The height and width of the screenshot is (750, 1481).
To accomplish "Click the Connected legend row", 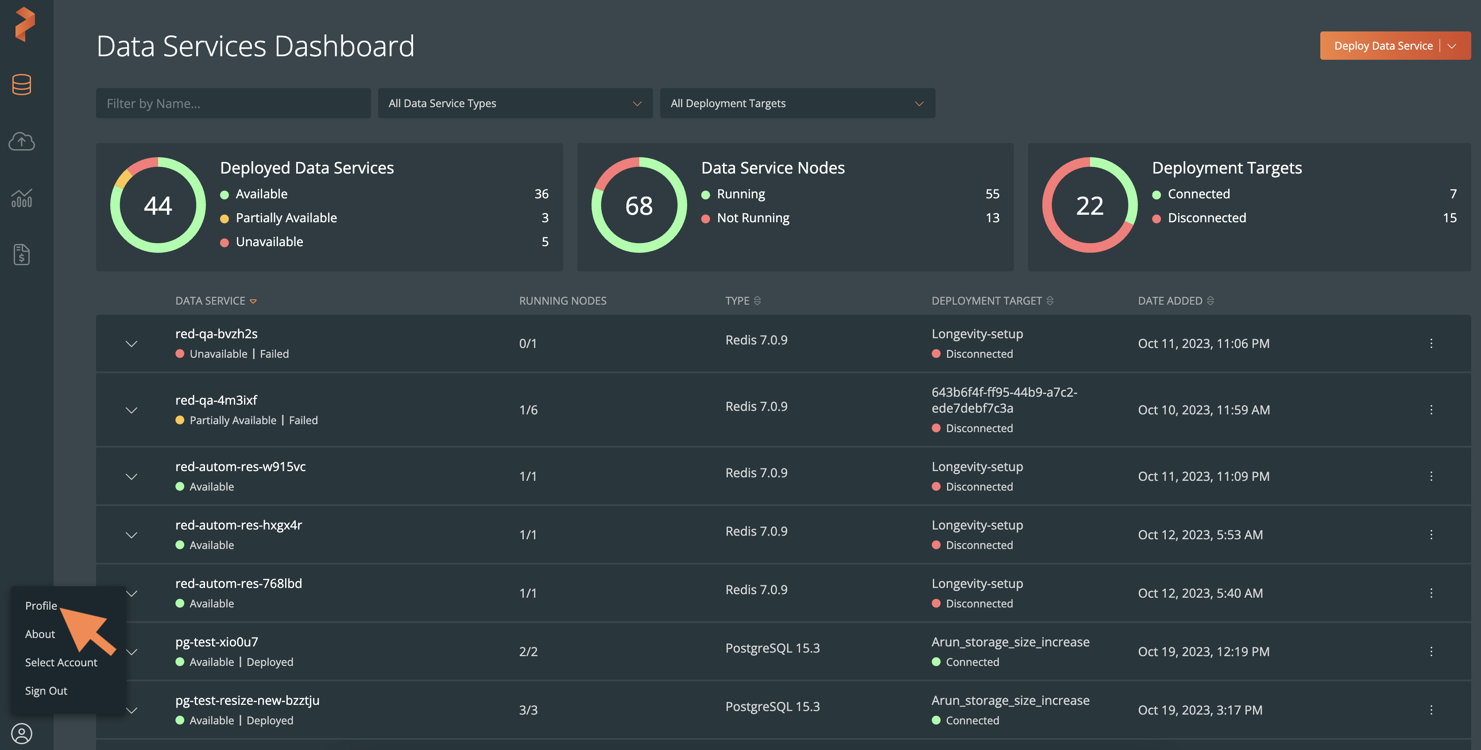I will tap(1304, 194).
